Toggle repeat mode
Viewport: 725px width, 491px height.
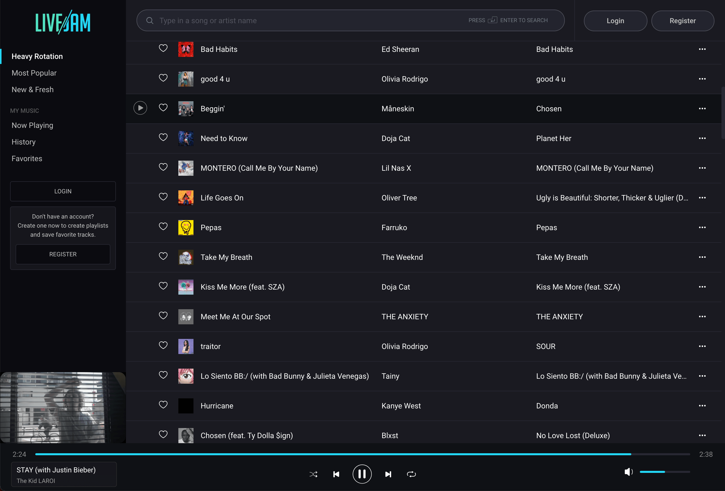(411, 474)
